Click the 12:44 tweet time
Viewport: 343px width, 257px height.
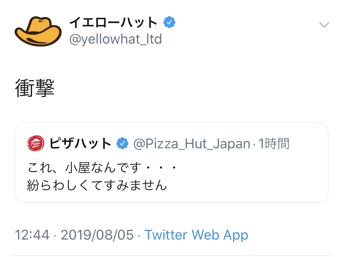[x=32, y=235]
